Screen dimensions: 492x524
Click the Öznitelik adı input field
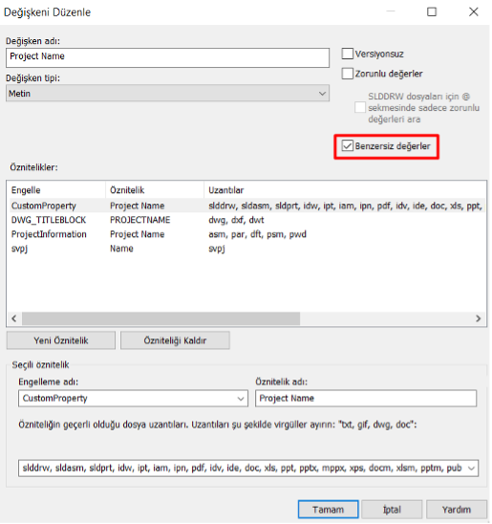[366, 399]
